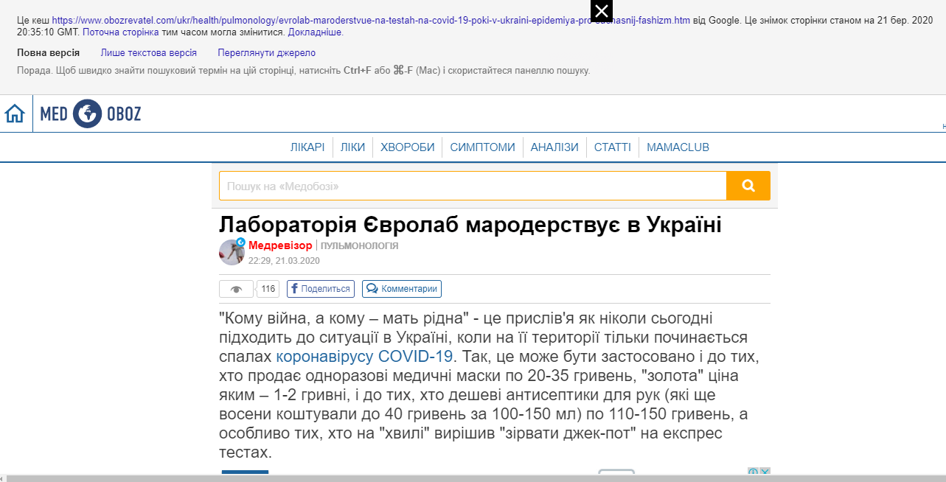946x482 pixels.
Task: Go to ЛІКИ menu item
Action: (352, 147)
